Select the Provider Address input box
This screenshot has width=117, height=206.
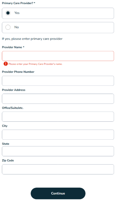(x=58, y=99)
